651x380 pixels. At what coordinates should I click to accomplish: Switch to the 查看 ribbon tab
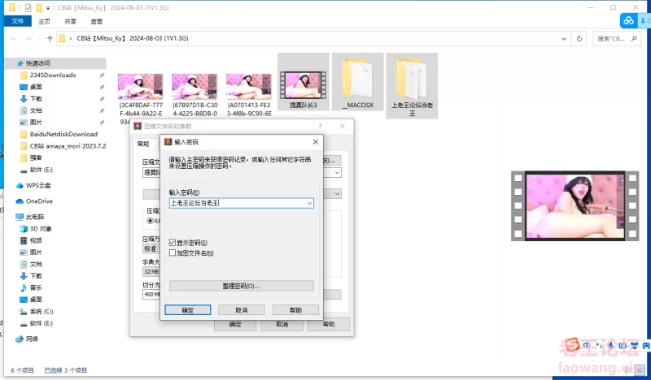tap(97, 22)
